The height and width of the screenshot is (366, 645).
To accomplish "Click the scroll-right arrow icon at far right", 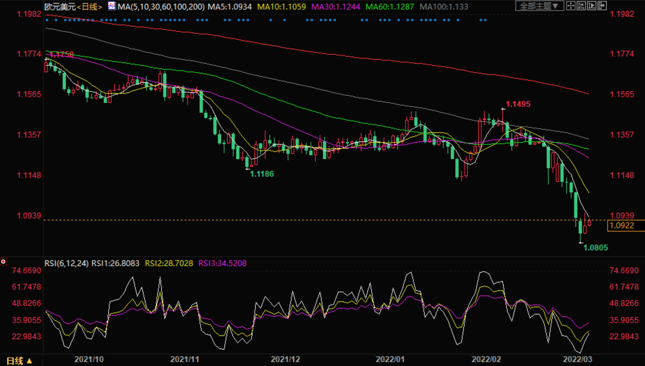I will pos(602,6).
